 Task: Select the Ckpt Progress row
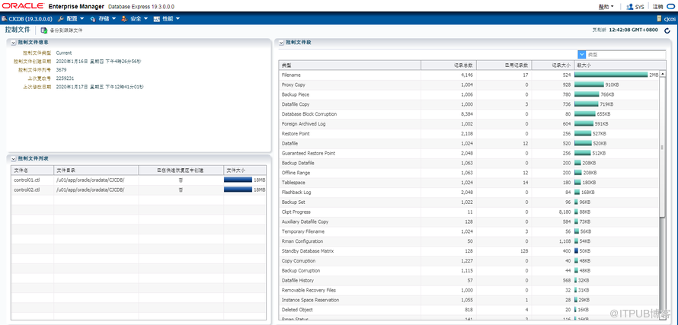click(x=469, y=212)
